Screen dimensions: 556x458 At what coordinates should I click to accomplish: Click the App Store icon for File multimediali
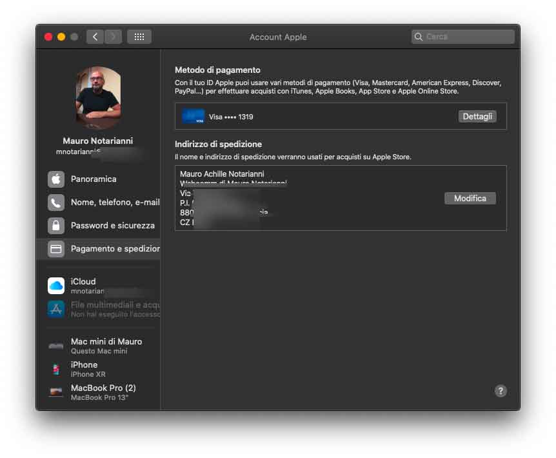56,309
